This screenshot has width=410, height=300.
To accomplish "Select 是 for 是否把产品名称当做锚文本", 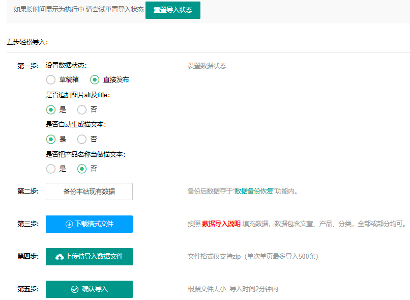I will pyautogui.click(x=51, y=169).
